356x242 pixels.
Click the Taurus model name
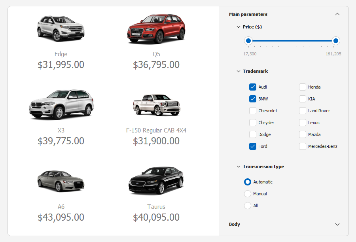pyautogui.click(x=156, y=206)
